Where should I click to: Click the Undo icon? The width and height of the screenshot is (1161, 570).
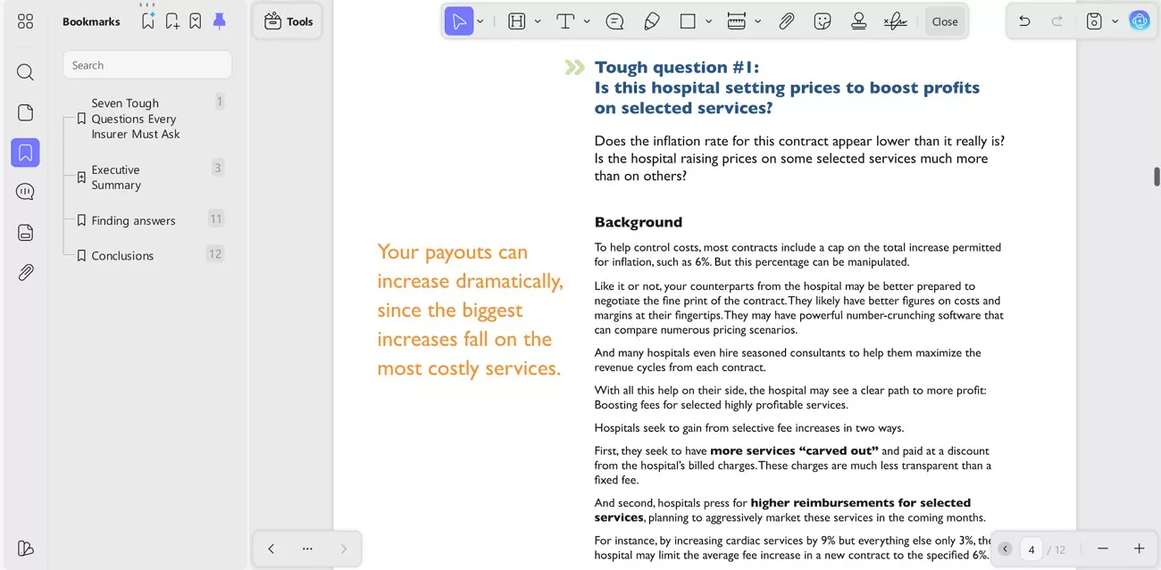[x=1024, y=21]
